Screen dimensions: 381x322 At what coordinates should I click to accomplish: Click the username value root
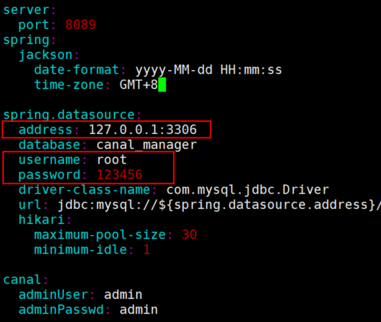point(112,160)
